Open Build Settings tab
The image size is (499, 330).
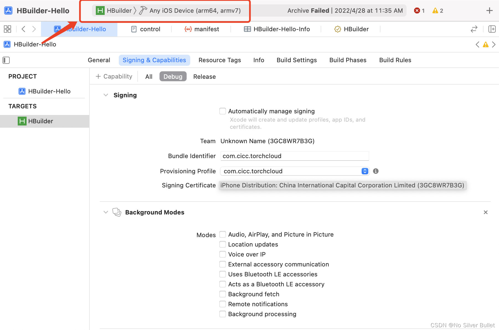[297, 60]
